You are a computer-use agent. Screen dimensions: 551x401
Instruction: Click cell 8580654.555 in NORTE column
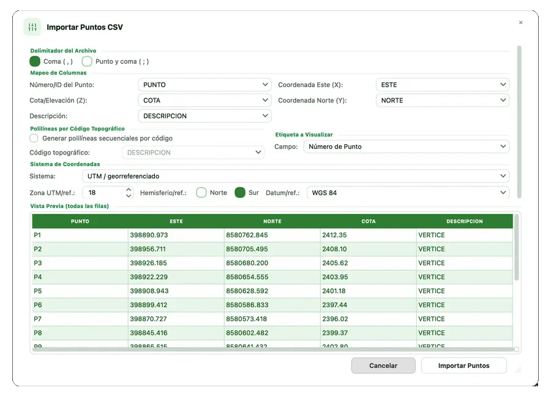point(272,277)
